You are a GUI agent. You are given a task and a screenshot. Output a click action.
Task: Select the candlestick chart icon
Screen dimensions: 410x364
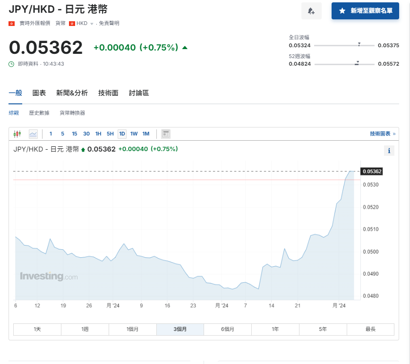17,134
